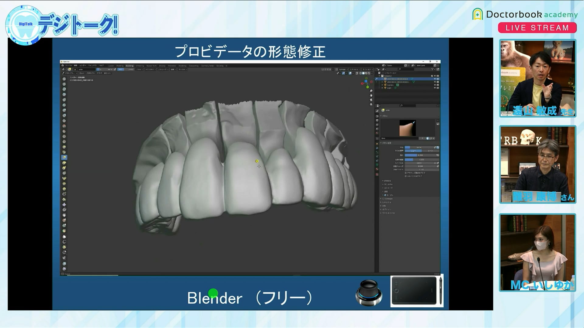
Task: Adjust the brush 半径 radius slider
Action: point(419,147)
